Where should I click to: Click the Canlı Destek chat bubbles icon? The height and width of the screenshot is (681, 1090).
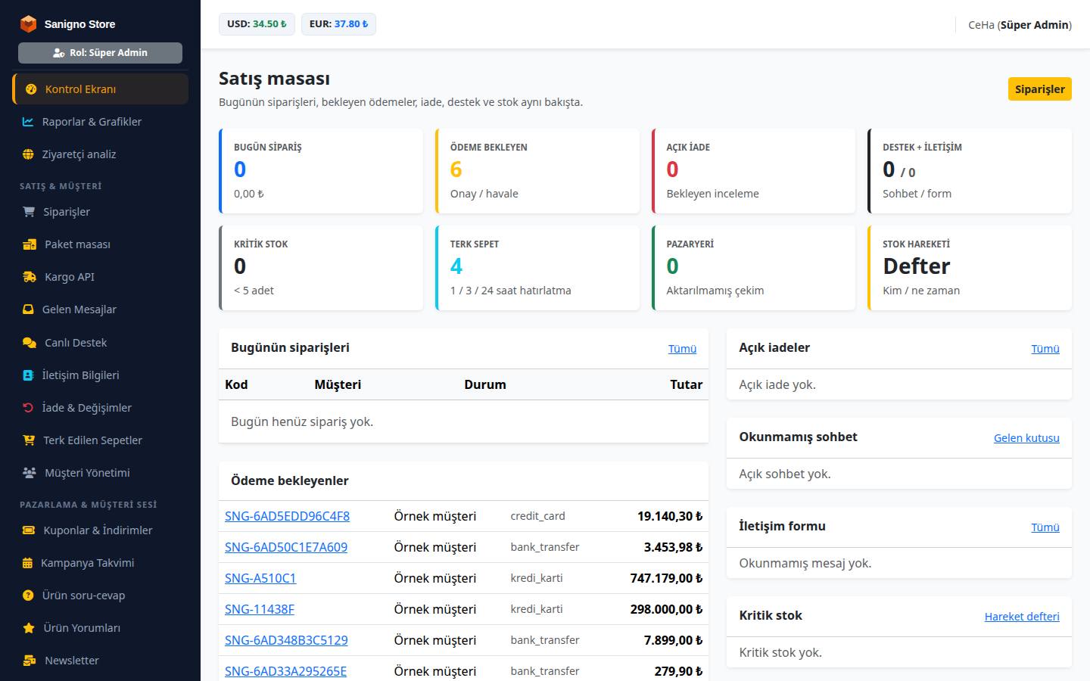pos(30,343)
